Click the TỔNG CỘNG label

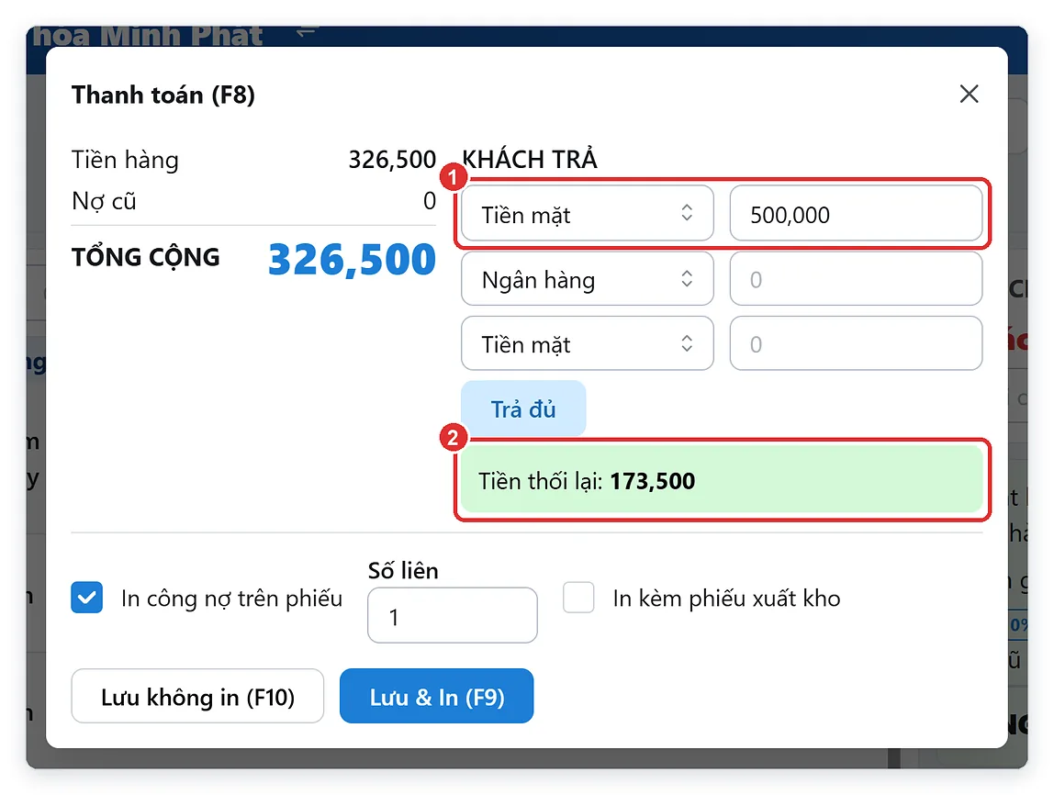coord(146,257)
